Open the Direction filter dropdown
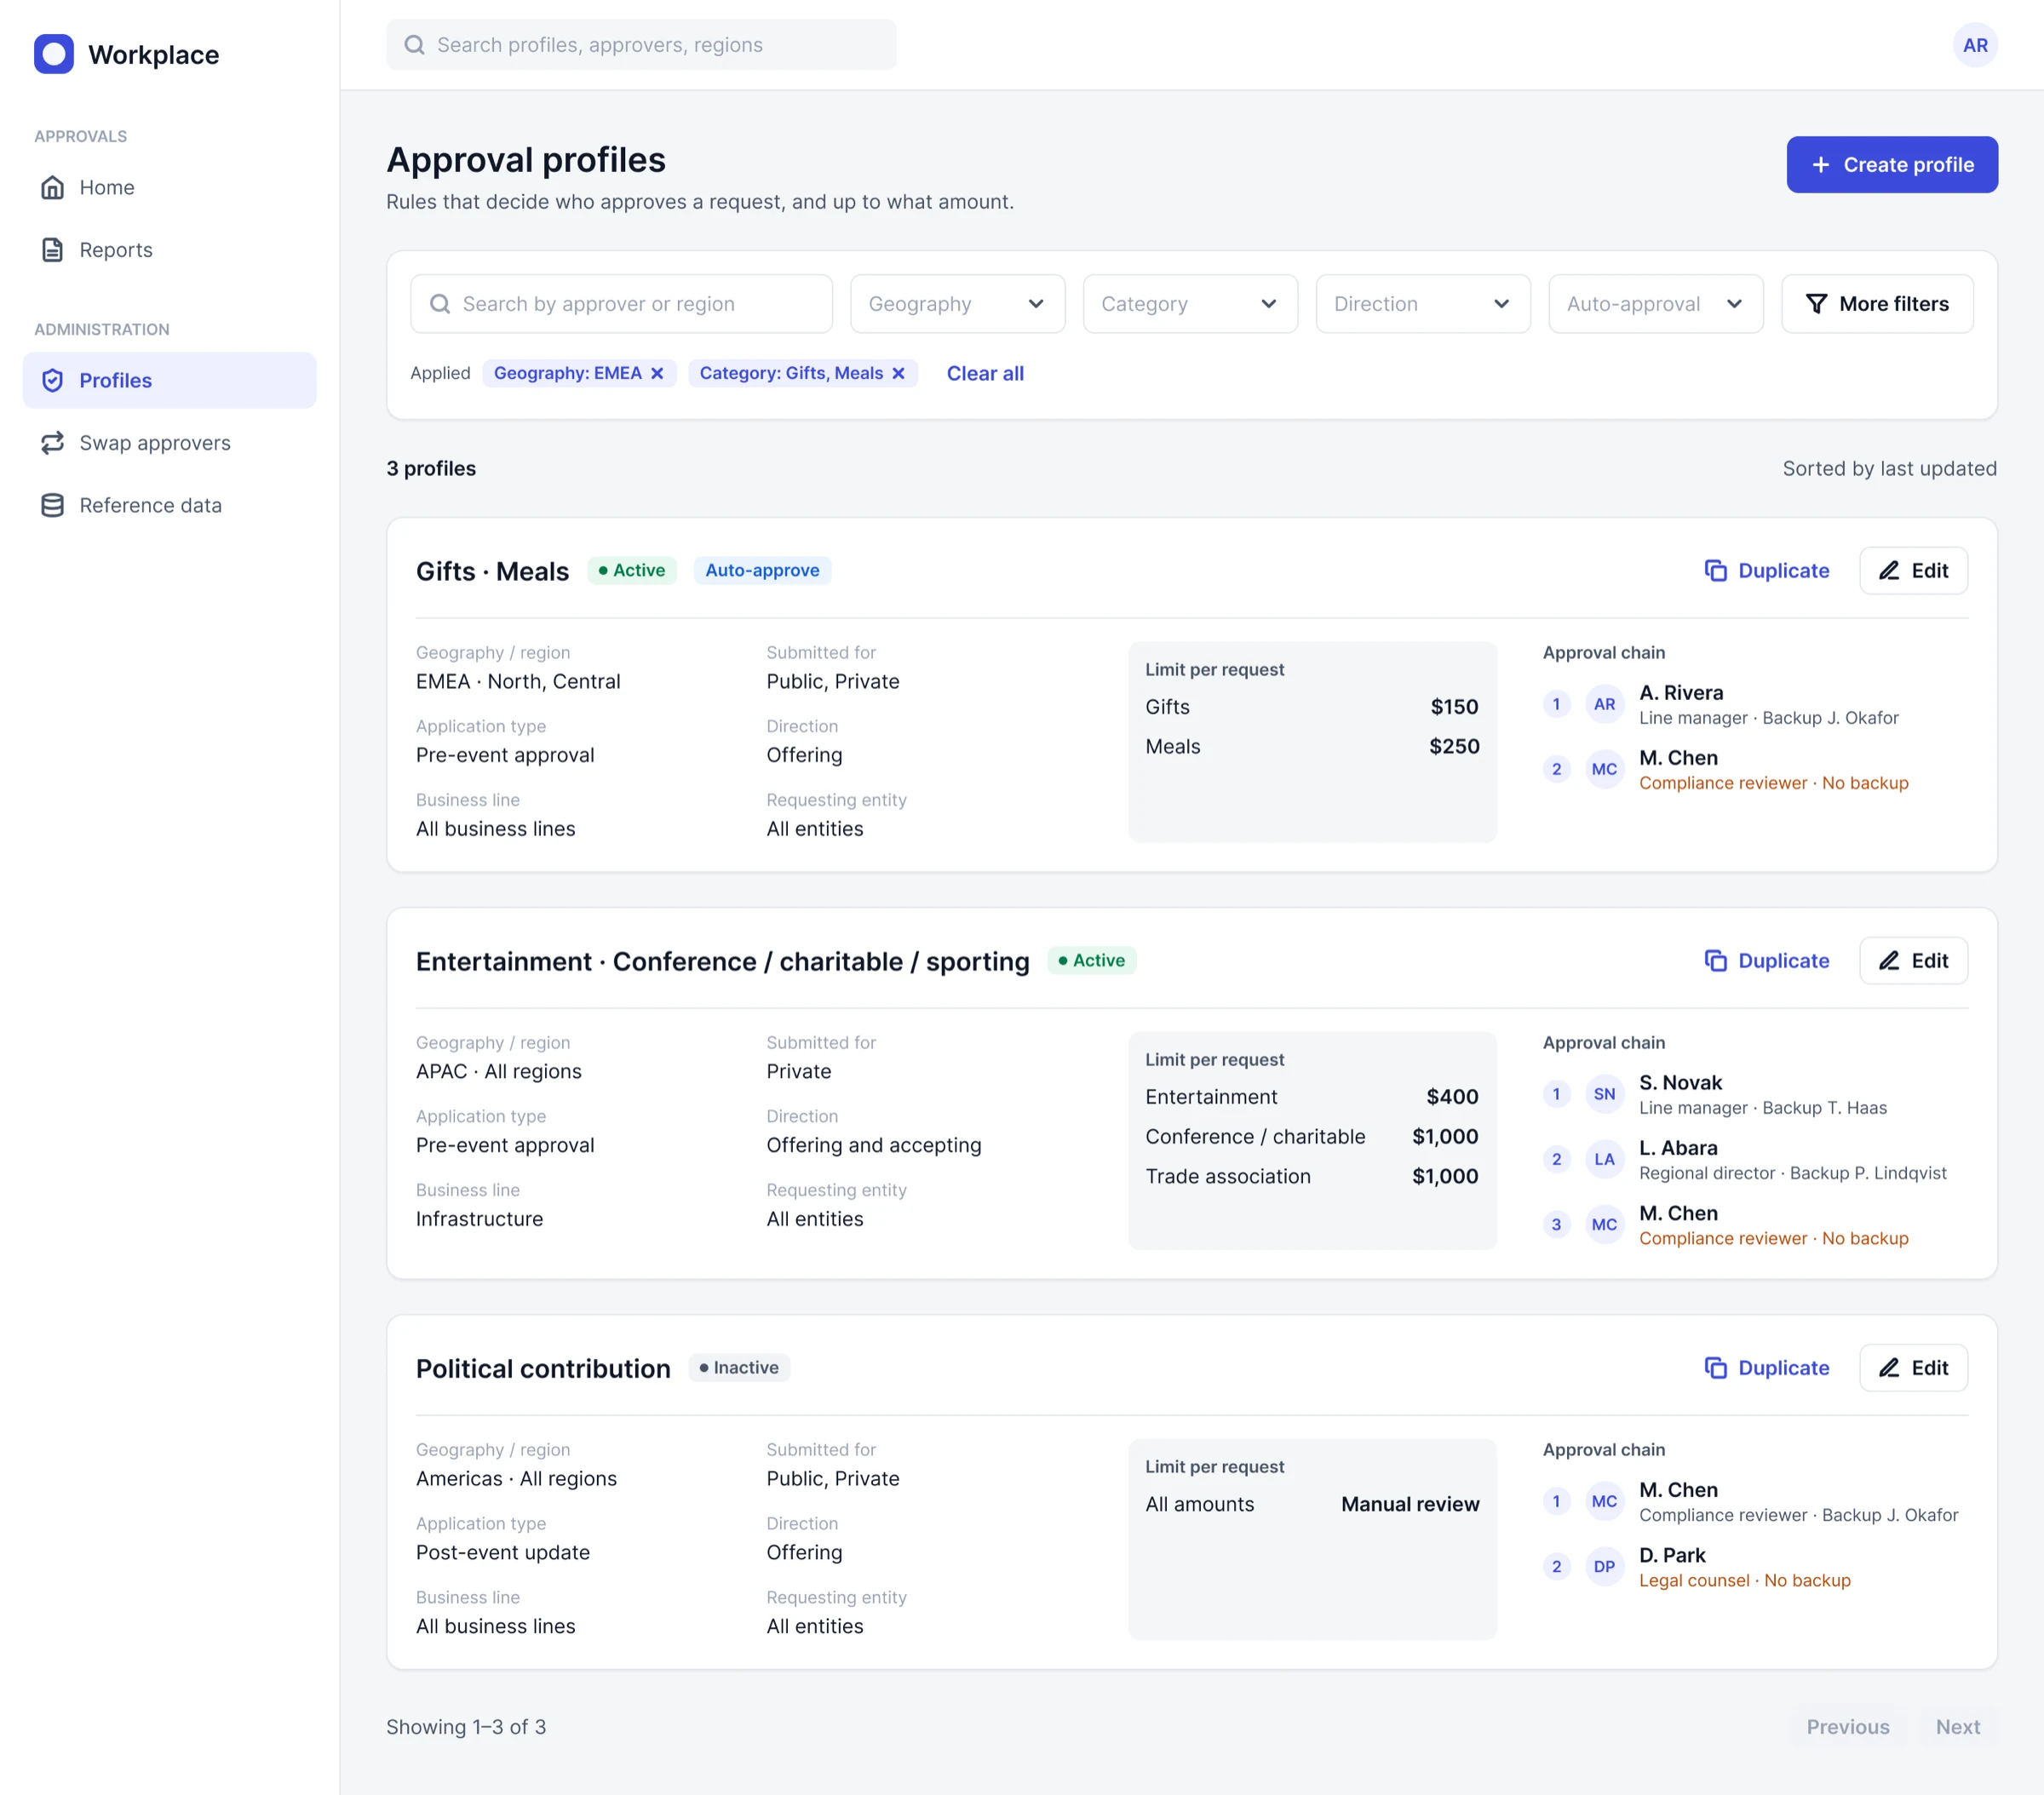Screen dimensions: 2044x1795 (x=1423, y=304)
